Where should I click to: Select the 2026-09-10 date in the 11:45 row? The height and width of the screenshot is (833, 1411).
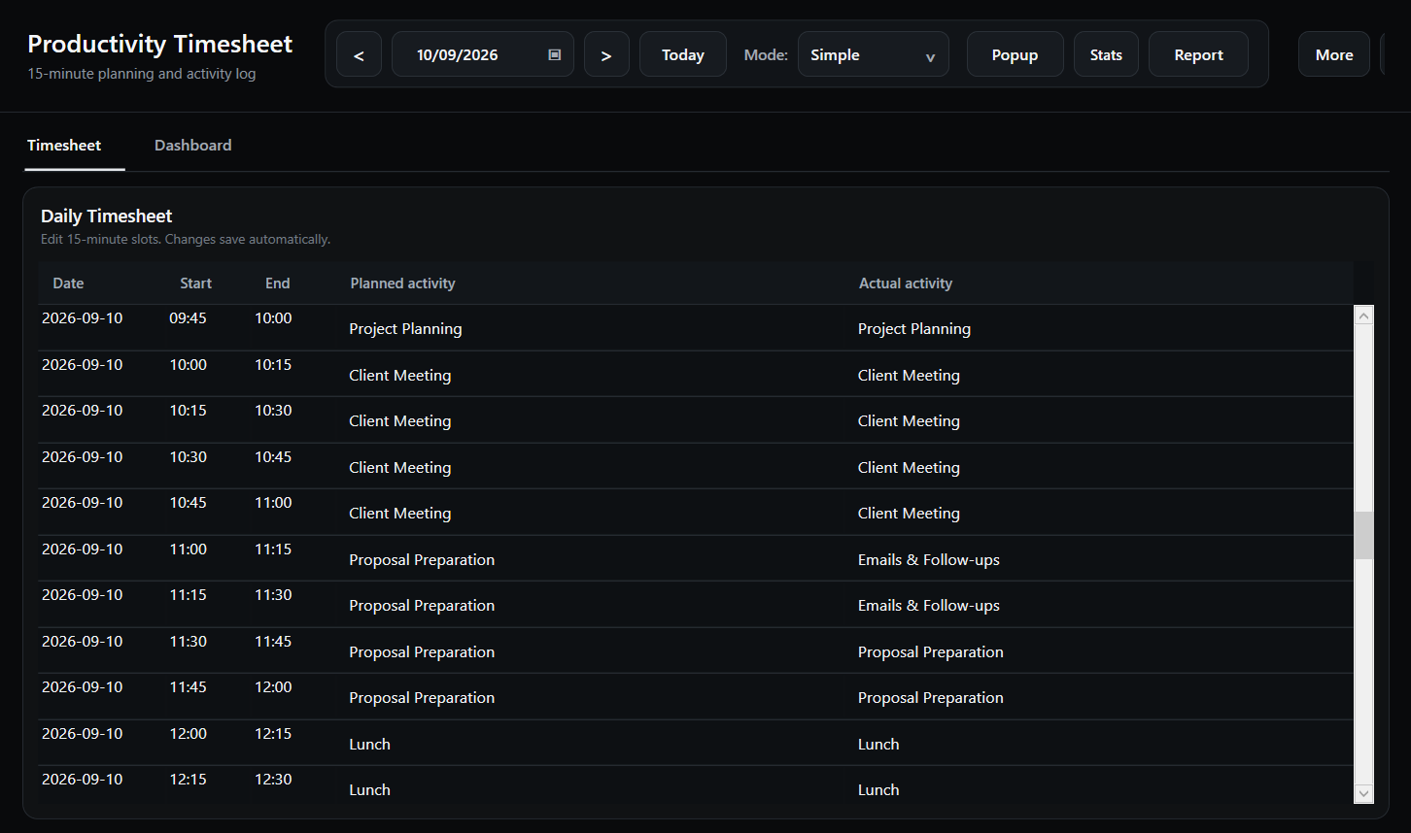coord(82,686)
